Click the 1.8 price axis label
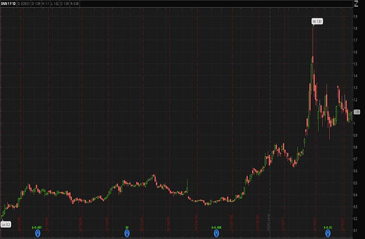This screenshot has height=239, width=365. (x=355, y=28)
